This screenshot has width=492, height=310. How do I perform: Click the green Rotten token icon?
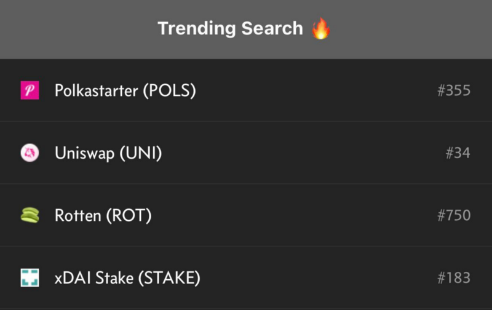pos(30,215)
